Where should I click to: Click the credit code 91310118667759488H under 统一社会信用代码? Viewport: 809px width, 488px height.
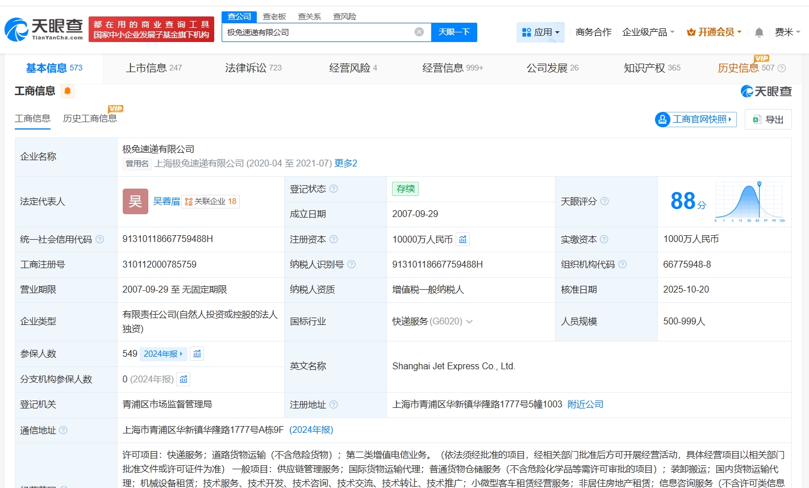pyautogui.click(x=168, y=239)
